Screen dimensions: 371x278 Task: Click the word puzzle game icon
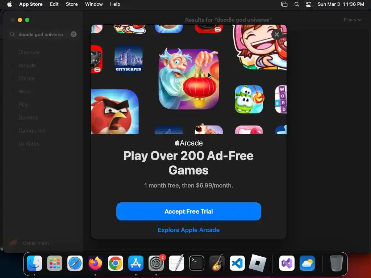click(x=281, y=99)
